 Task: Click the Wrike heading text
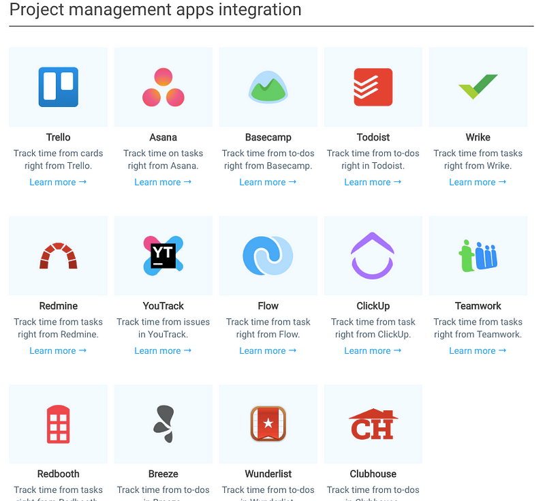click(x=478, y=137)
